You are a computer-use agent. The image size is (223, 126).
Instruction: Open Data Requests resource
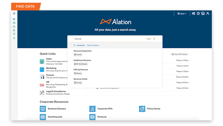coord(55,117)
